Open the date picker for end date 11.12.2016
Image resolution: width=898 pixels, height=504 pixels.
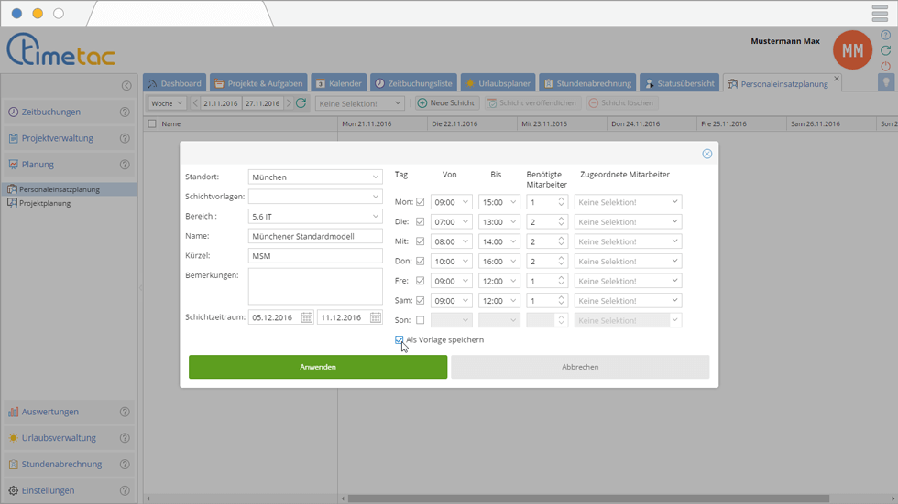[x=376, y=317]
